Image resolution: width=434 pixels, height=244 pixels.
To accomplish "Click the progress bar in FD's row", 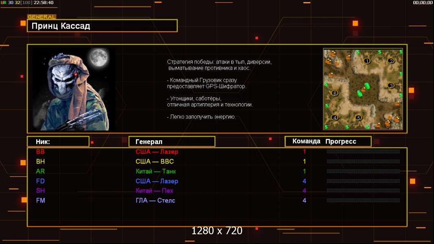I will tap(363, 181).
